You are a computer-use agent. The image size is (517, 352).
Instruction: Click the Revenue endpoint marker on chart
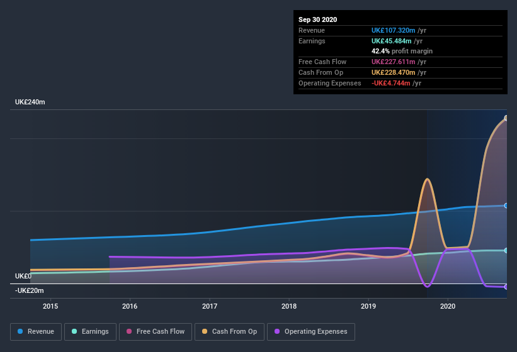[506, 206]
